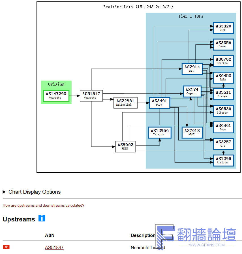This screenshot has height=254, width=242.
Task: Select the AS12956 Telxius node
Action: [160, 133]
